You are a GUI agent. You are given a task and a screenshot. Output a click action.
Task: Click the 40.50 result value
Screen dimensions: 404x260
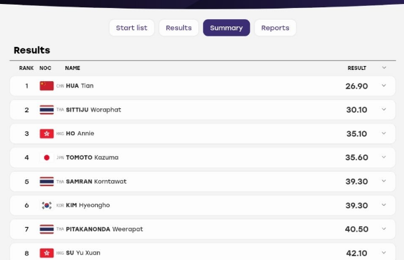[x=356, y=229]
